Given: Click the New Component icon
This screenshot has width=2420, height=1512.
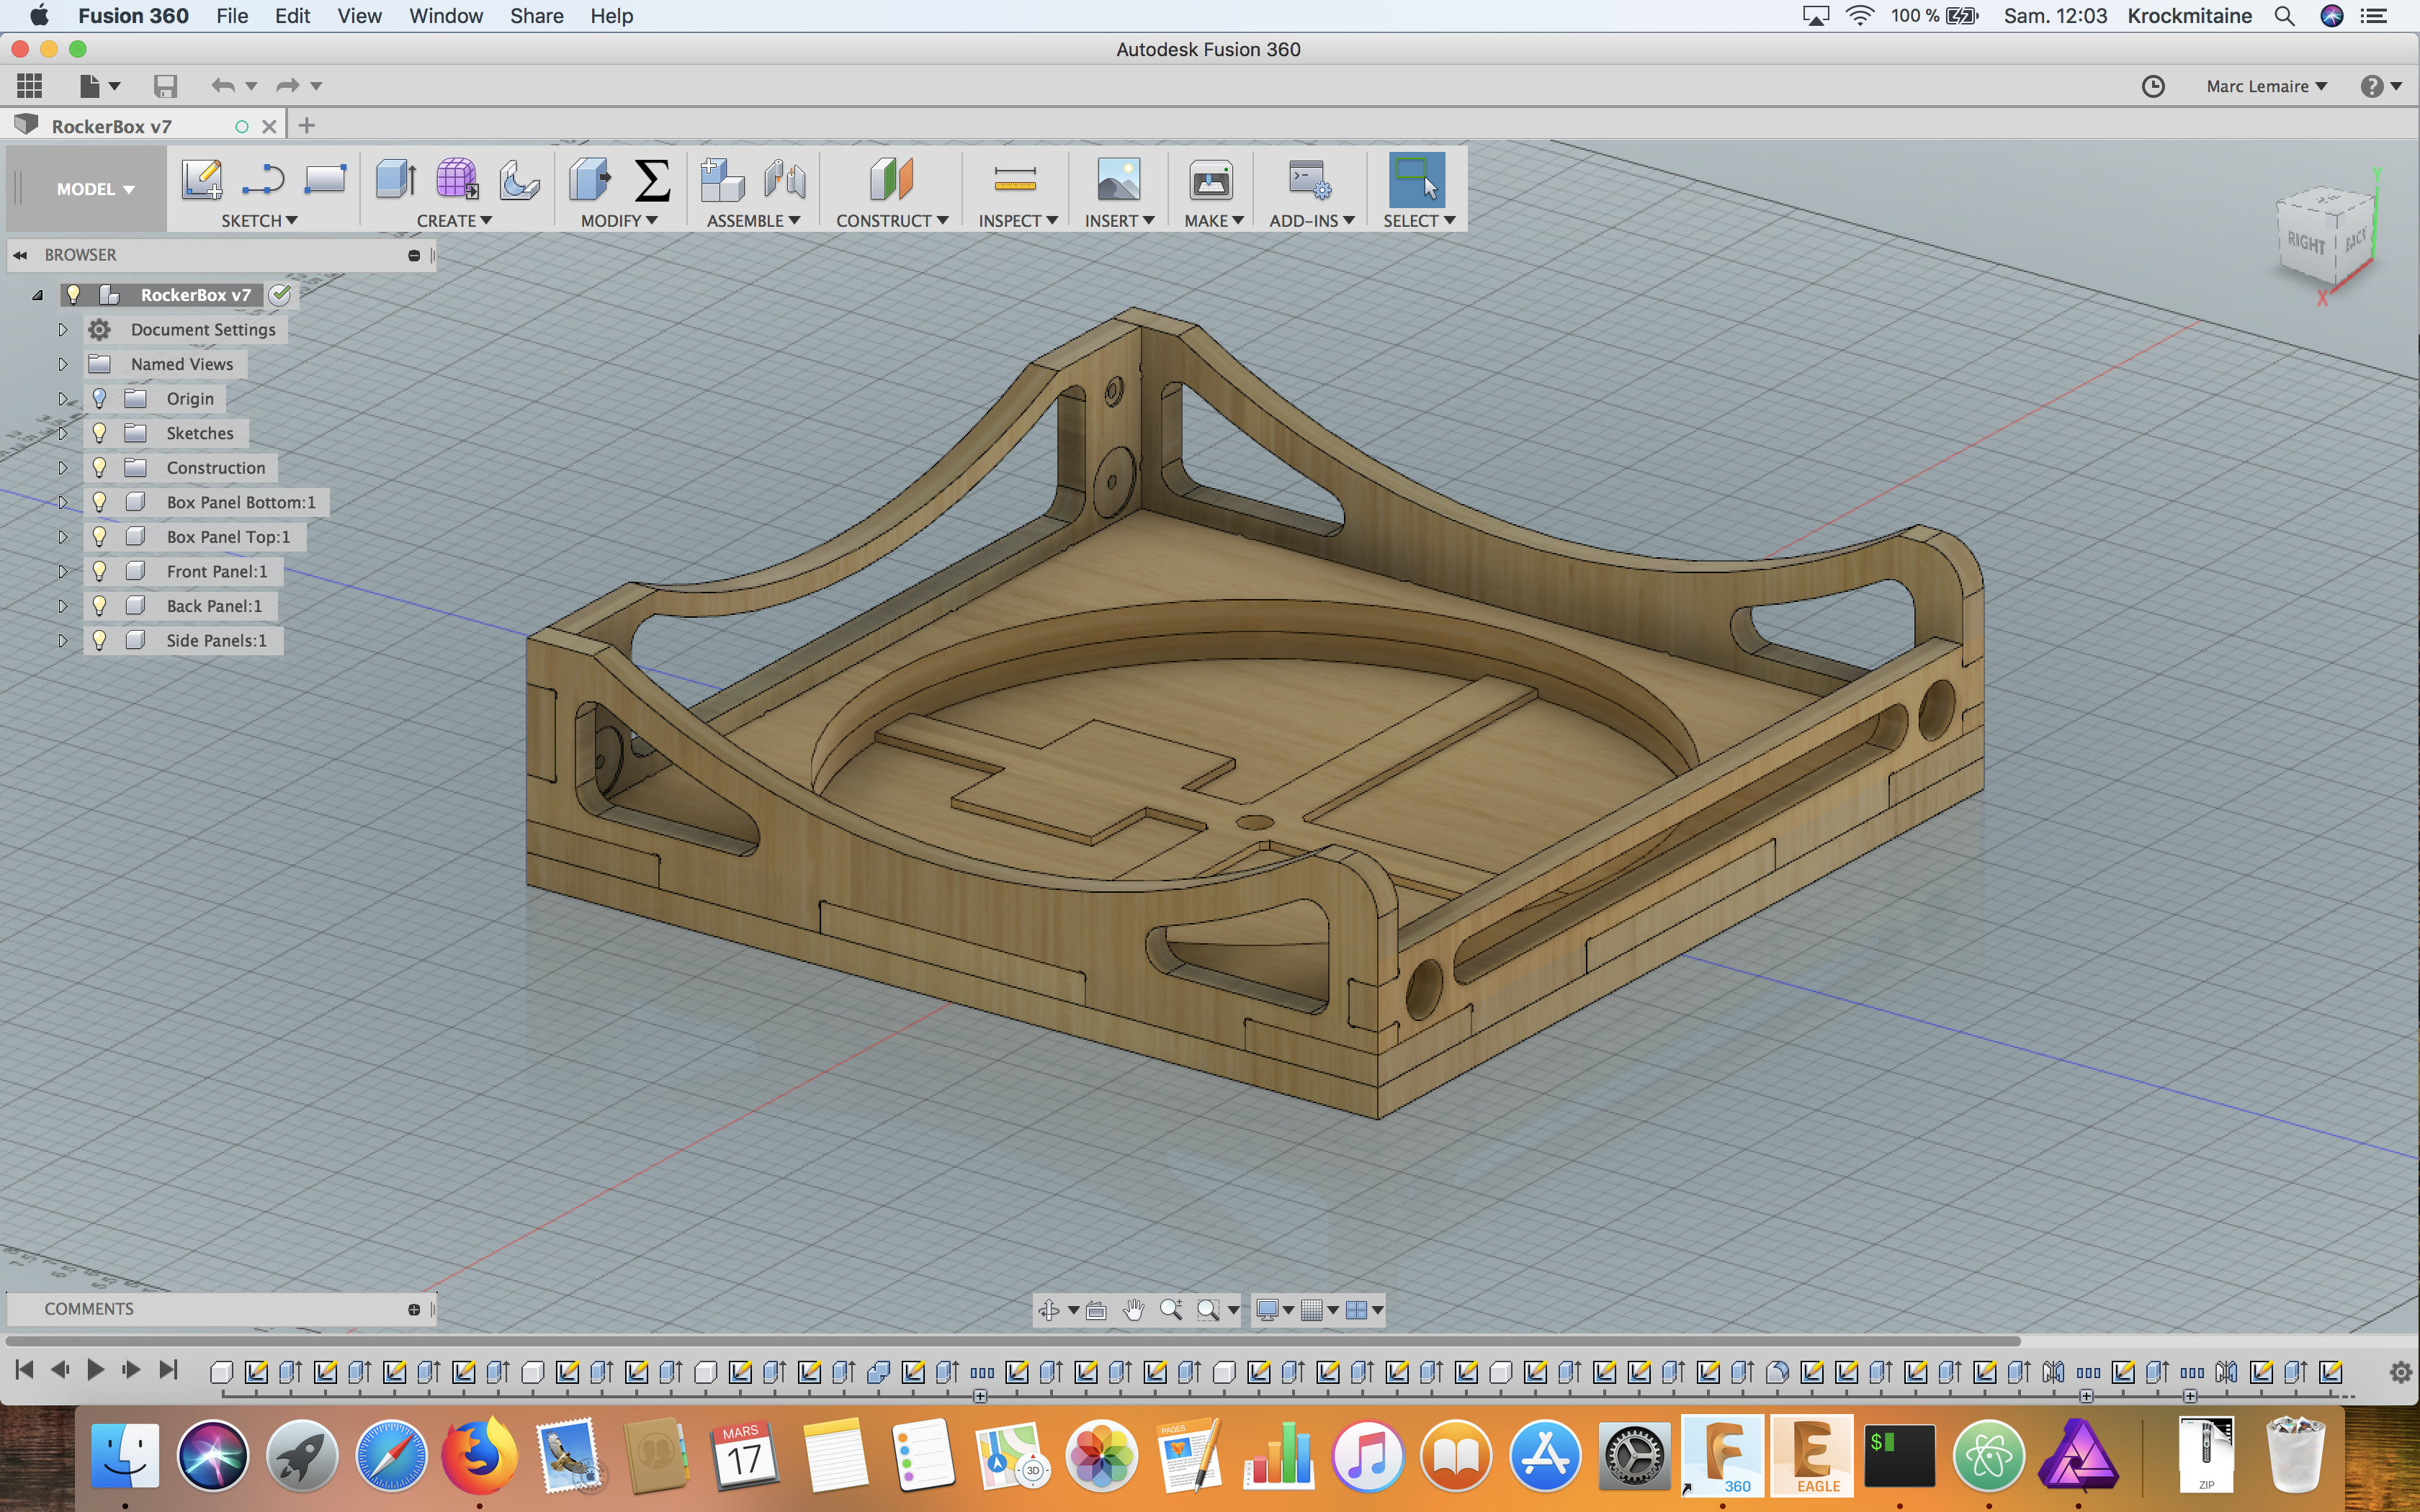Looking at the screenshot, I should pos(721,180).
